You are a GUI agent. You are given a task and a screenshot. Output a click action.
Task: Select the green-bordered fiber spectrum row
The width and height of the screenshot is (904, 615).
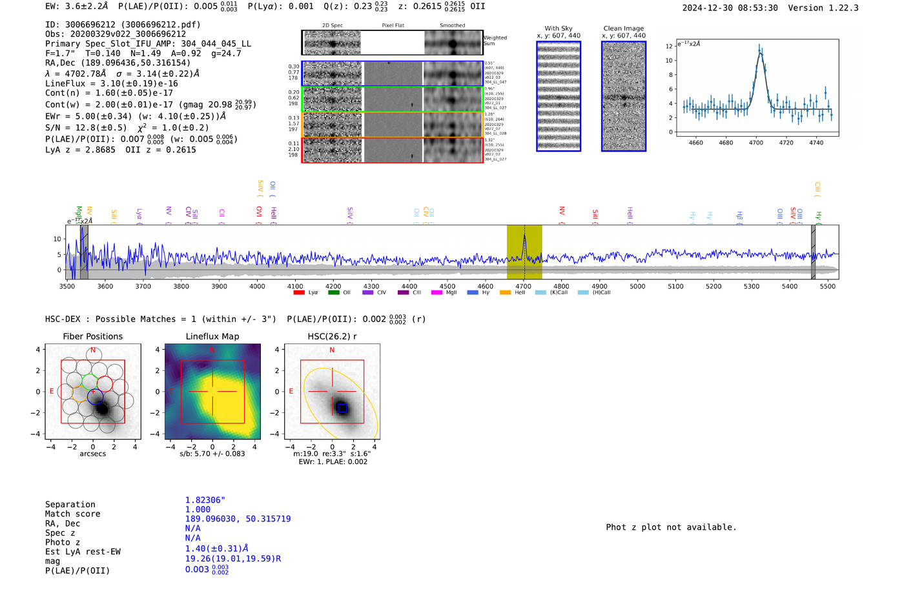click(x=393, y=99)
